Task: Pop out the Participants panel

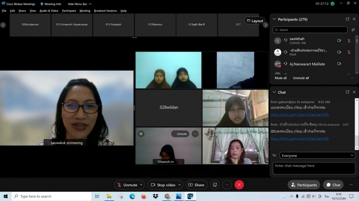Action: click(347, 19)
